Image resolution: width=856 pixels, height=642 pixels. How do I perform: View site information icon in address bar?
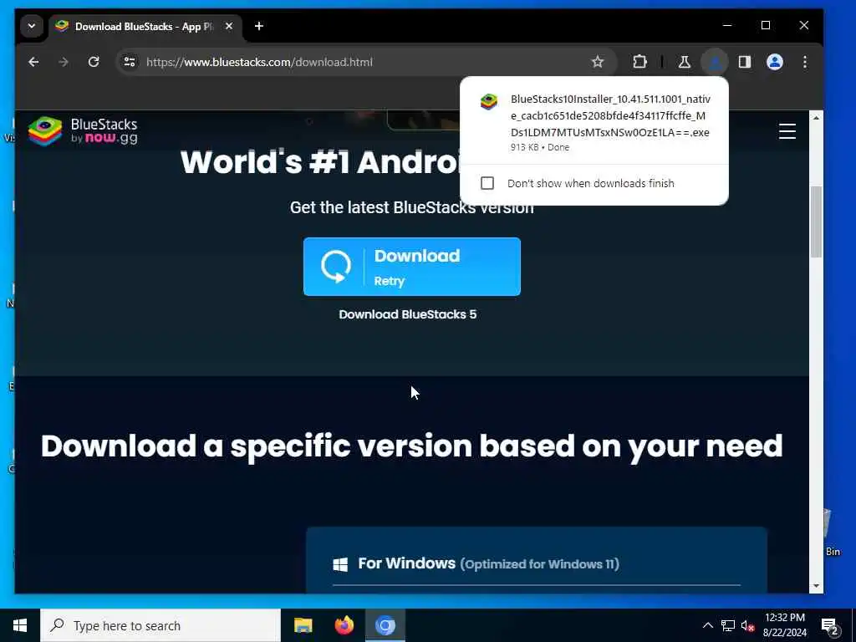coord(130,62)
